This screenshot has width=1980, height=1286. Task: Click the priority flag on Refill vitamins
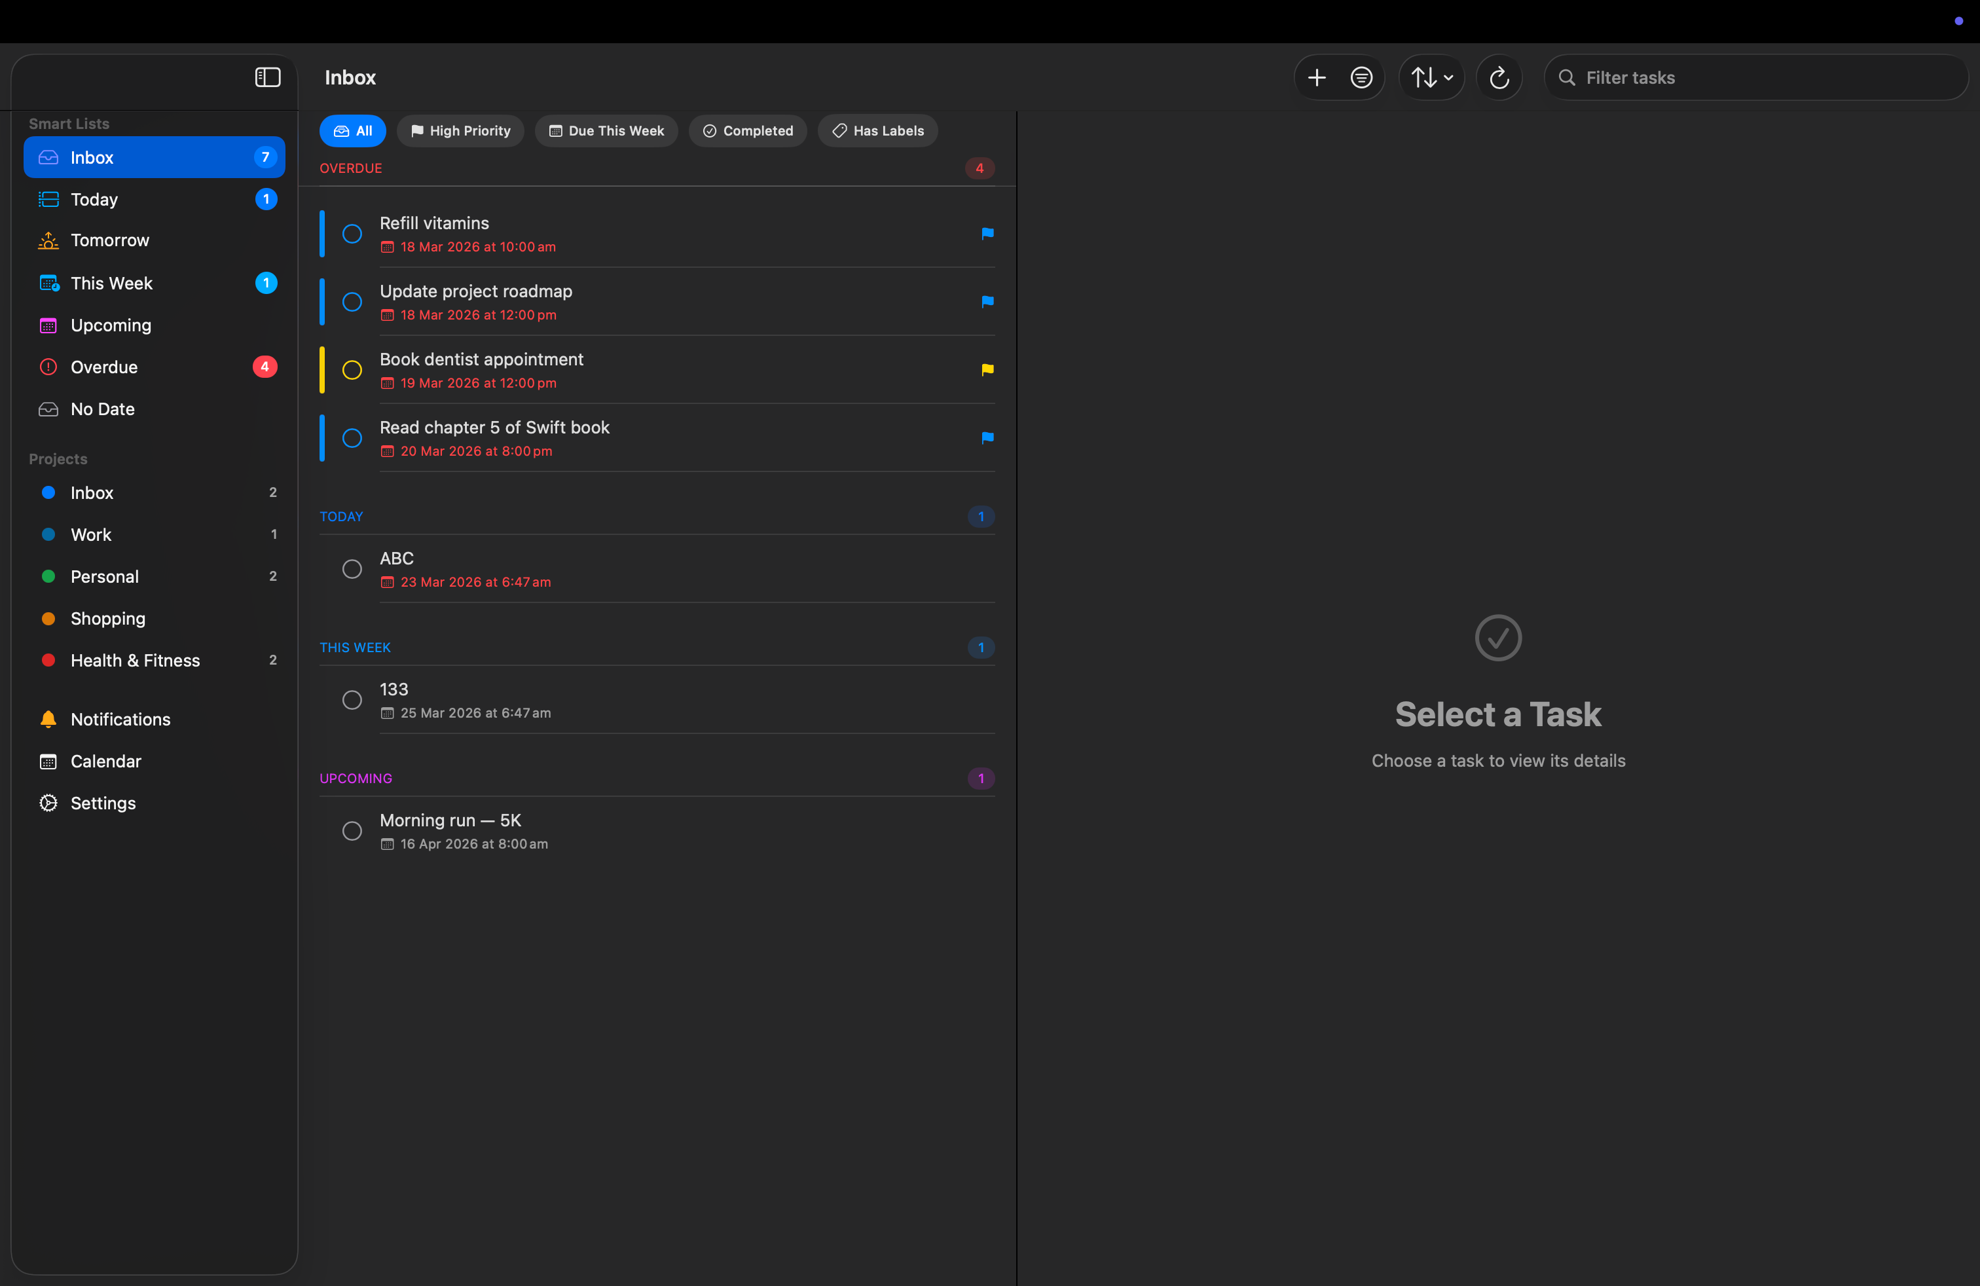coord(987,234)
